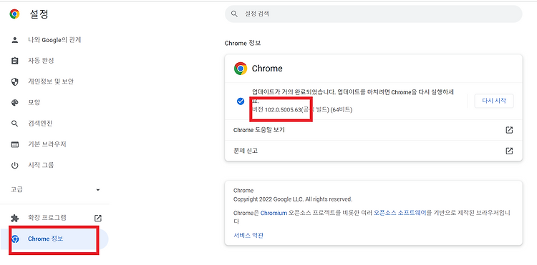Screen dimensions: 537x265
Task: Click the 설정 page title
Action: click(x=39, y=14)
